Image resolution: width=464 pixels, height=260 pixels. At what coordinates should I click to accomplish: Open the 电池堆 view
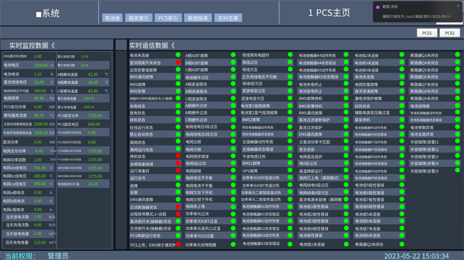point(112,18)
